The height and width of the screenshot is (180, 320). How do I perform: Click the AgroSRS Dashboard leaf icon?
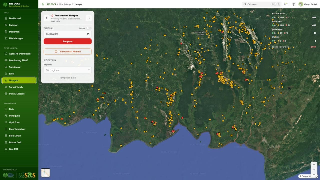click(6, 54)
